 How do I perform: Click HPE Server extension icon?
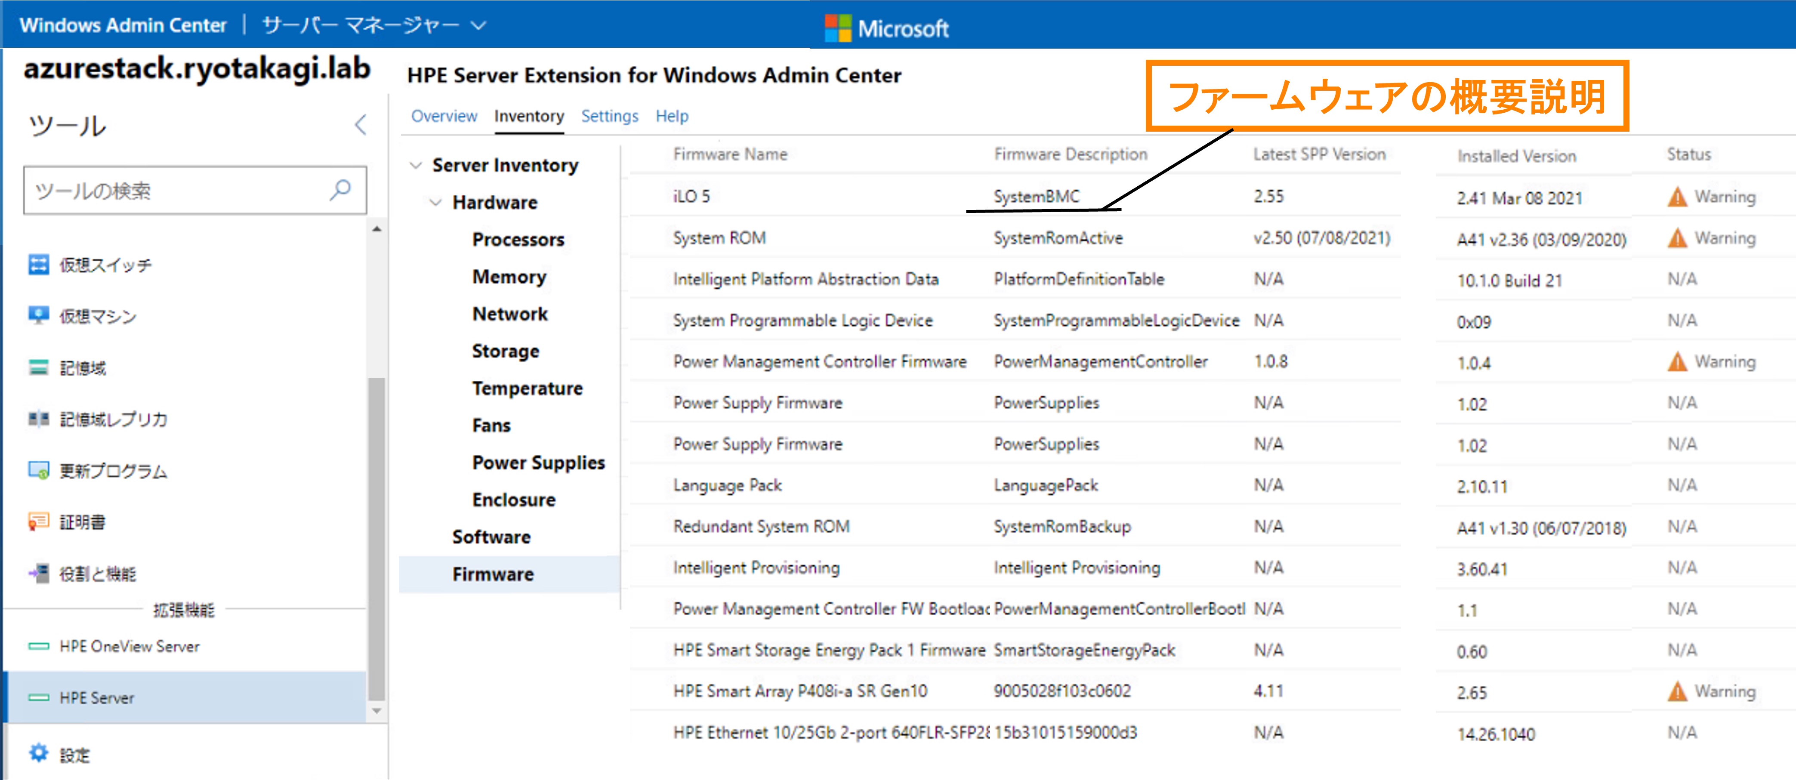click(x=38, y=698)
